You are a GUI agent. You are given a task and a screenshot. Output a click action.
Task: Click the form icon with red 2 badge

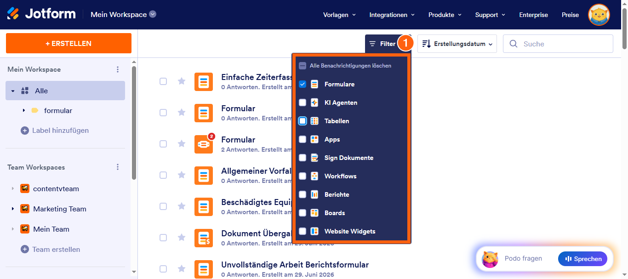[x=204, y=144]
